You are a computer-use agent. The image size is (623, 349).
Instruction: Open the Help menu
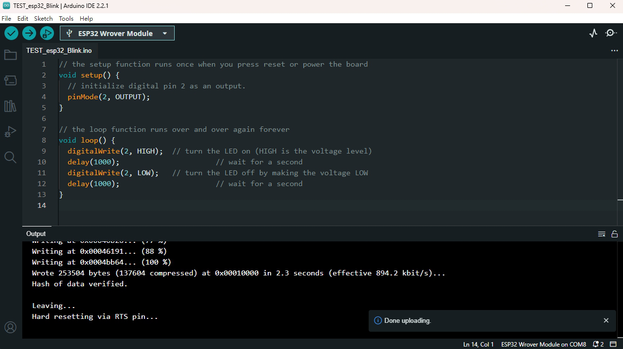click(x=86, y=18)
